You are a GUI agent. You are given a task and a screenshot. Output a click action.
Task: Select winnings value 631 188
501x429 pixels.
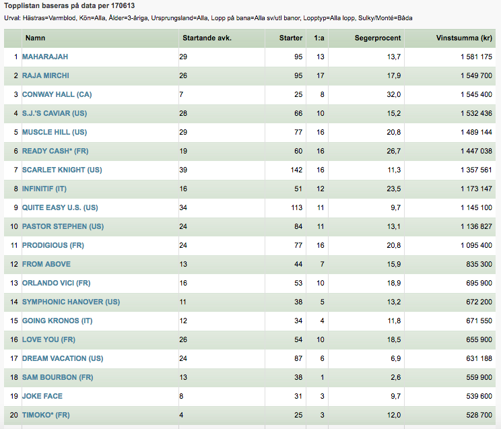point(479,359)
